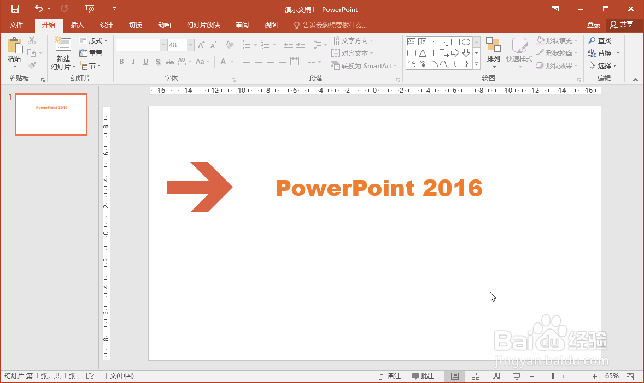Click the Clear Formatting eraser icon
The height and width of the screenshot is (383, 644).
pyautogui.click(x=230, y=45)
